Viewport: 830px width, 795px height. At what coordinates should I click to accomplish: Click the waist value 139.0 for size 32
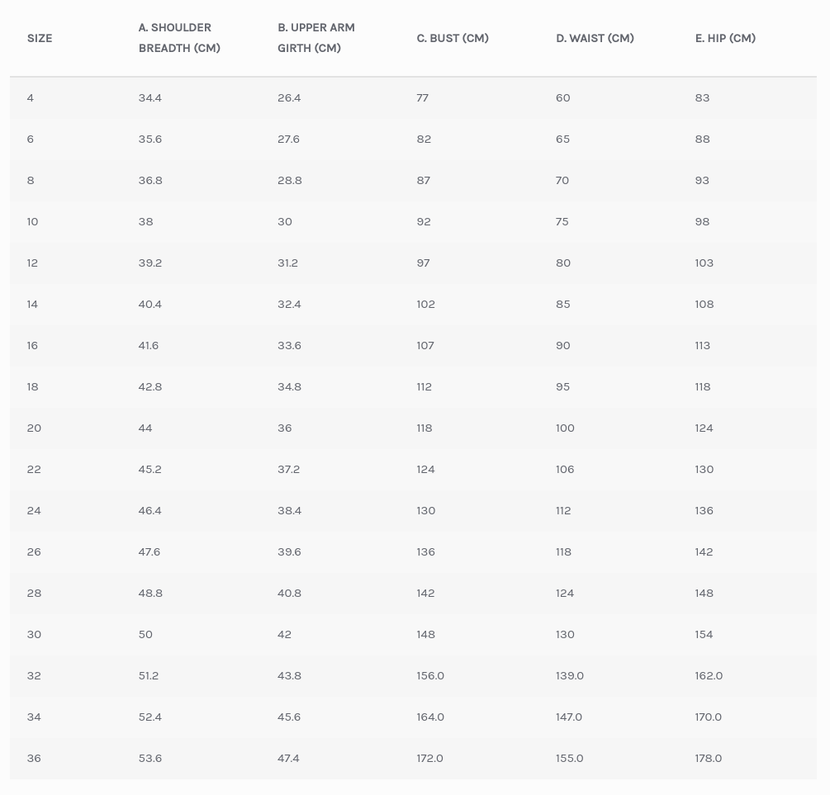coord(570,675)
